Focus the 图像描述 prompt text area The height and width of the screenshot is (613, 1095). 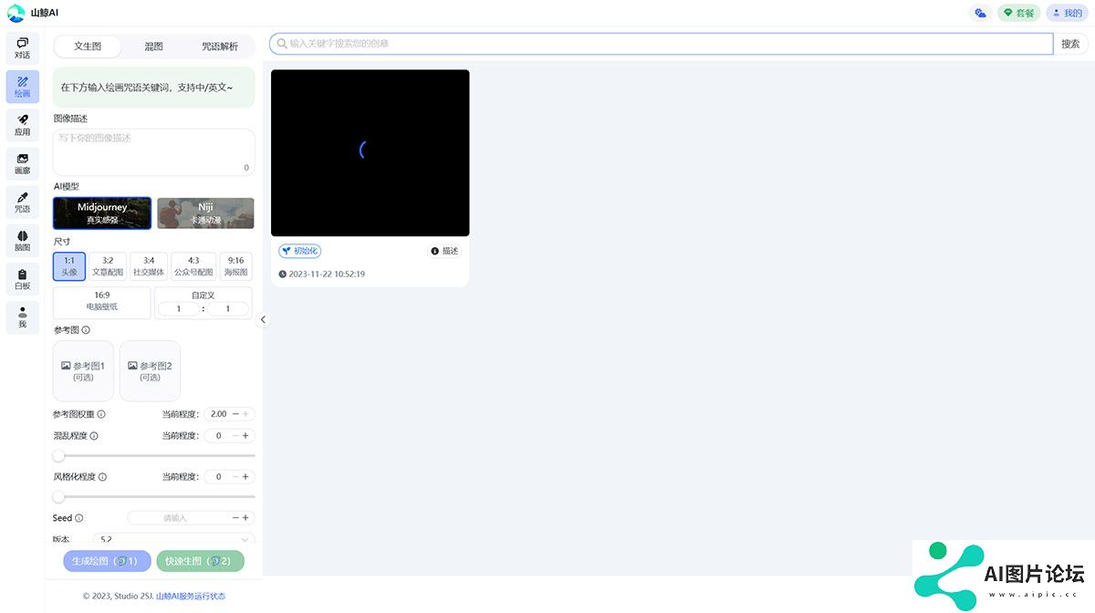[153, 151]
